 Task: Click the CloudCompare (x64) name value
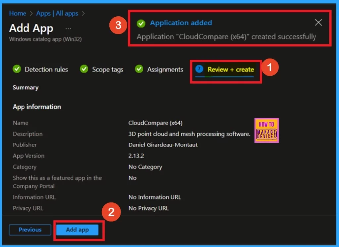pos(156,123)
